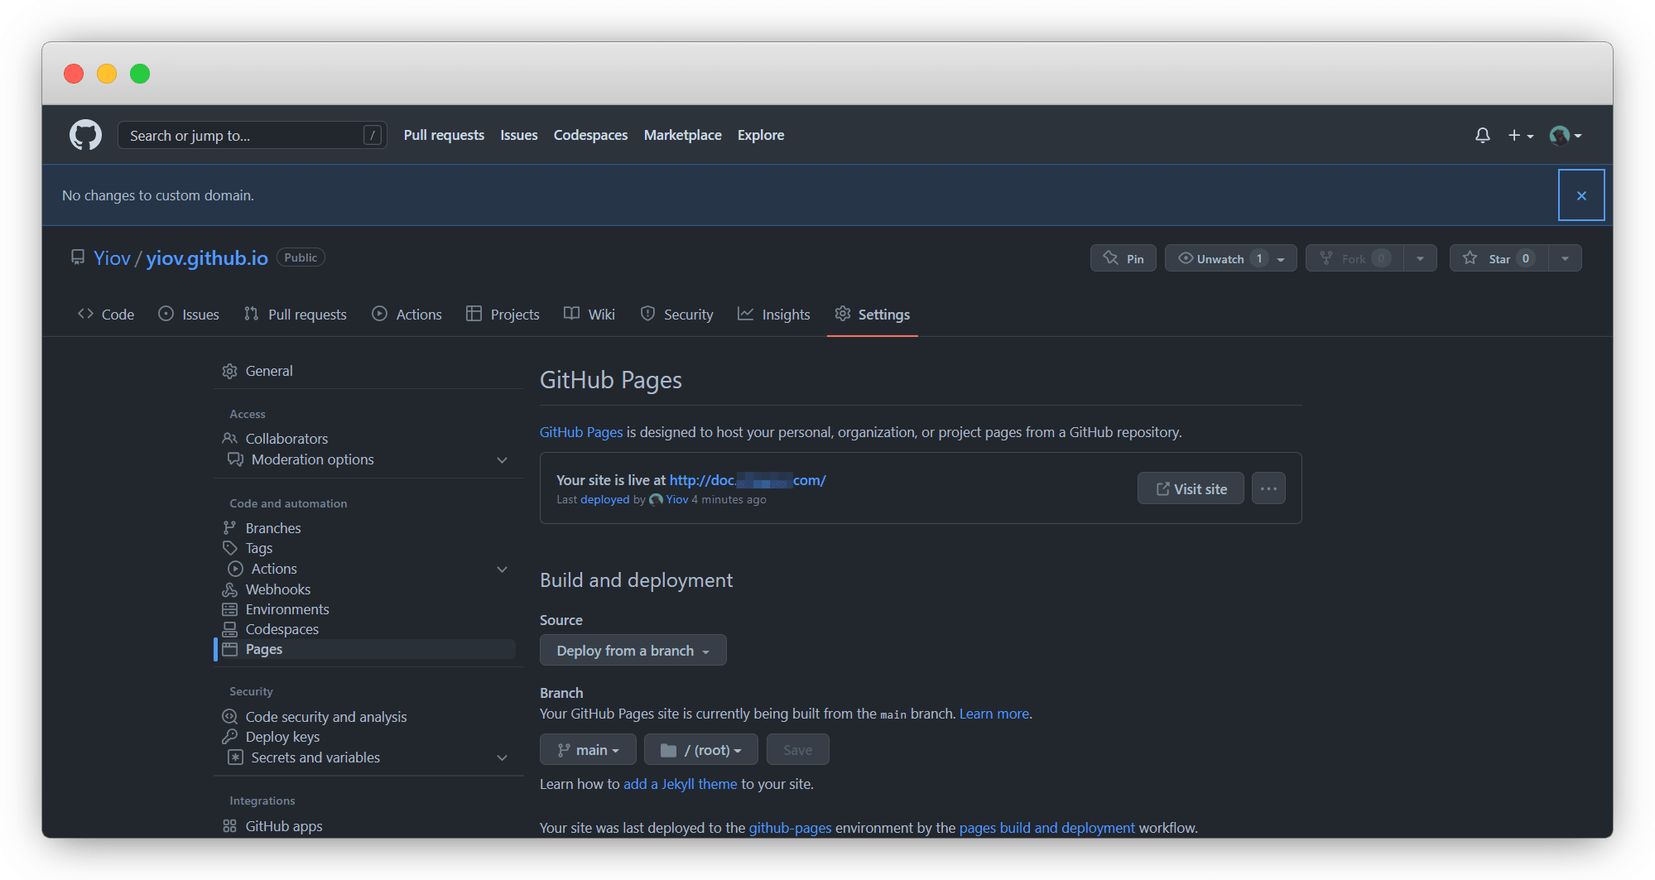Image resolution: width=1655 pixels, height=880 pixels.
Task: Pin the repository with Pin button
Action: (1123, 258)
